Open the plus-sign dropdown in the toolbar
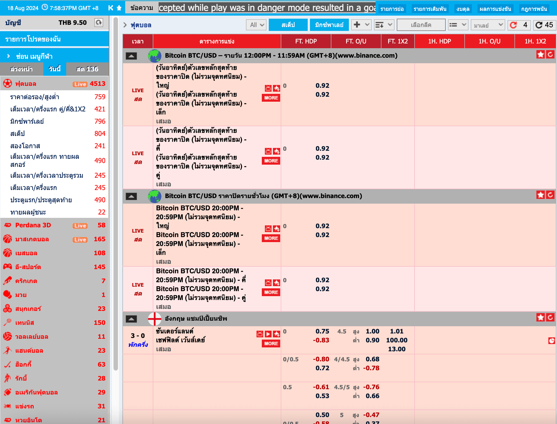 coord(361,25)
